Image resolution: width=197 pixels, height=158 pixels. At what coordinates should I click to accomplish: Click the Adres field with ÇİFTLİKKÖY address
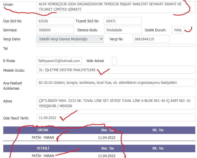point(116,103)
